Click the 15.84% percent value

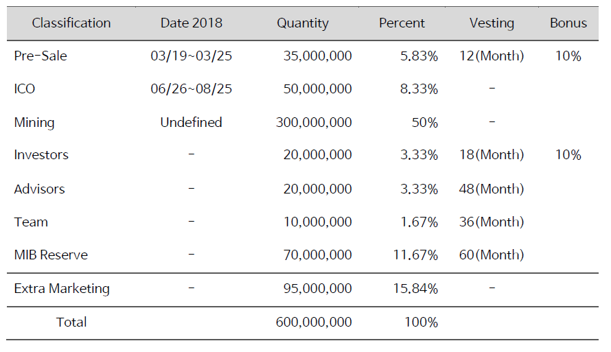click(x=413, y=289)
